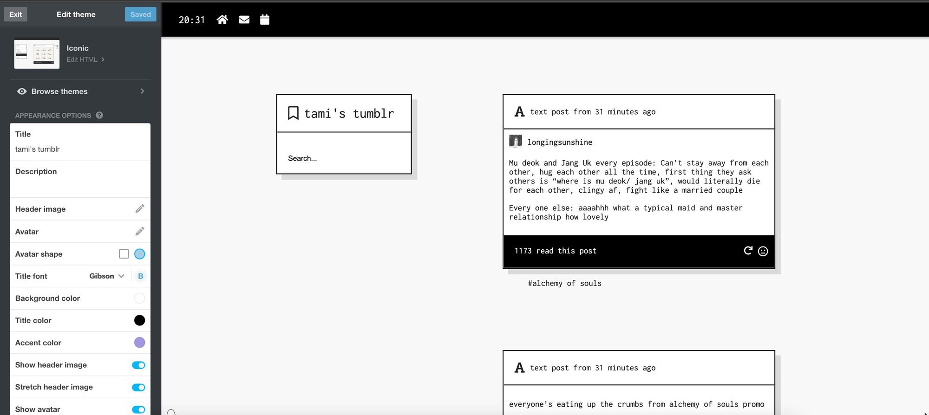
Task: Open the purple Accent color swatch
Action: click(139, 343)
